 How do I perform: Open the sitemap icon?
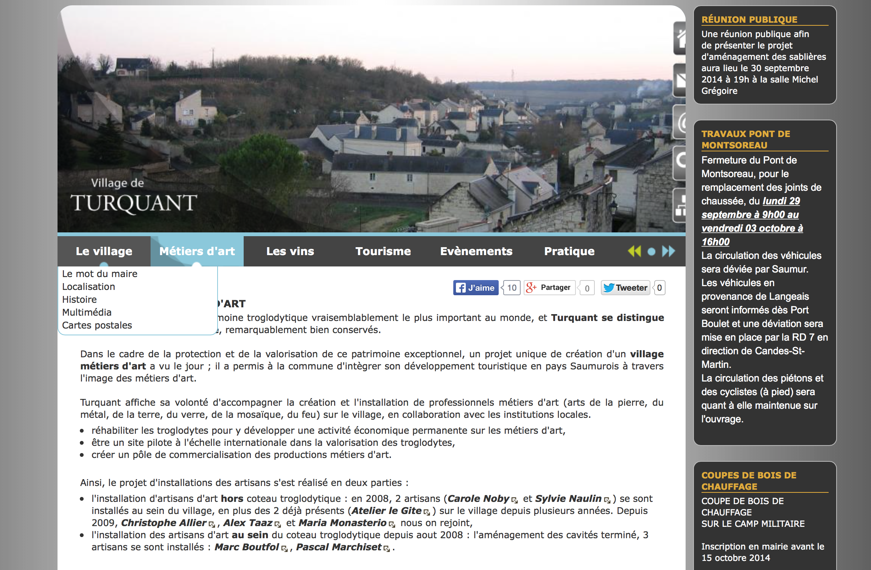[x=680, y=205]
